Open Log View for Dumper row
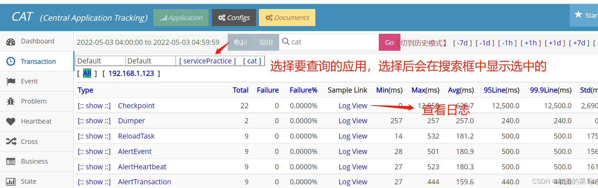 point(353,121)
